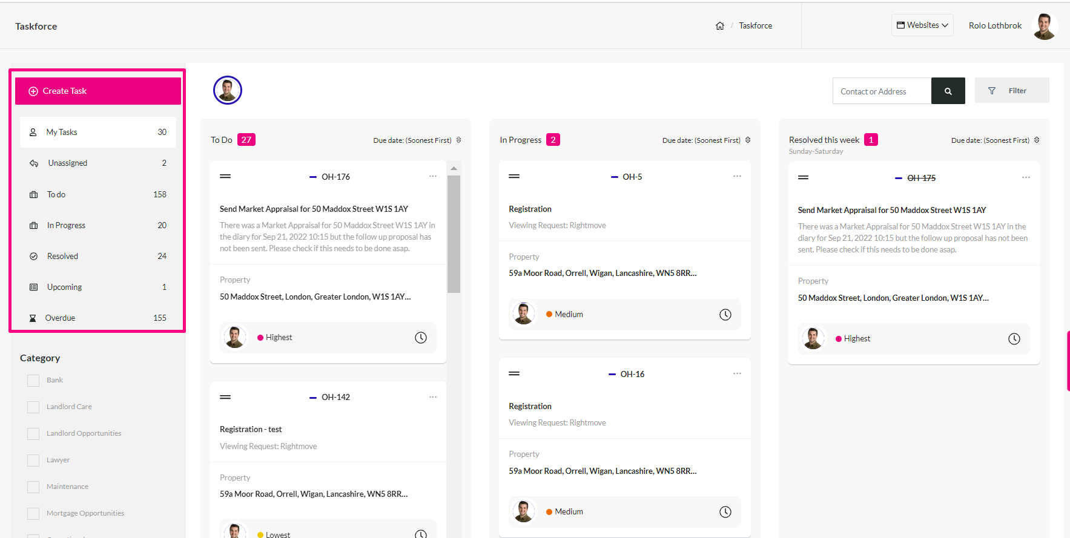Open the Websites dropdown

click(x=922, y=25)
